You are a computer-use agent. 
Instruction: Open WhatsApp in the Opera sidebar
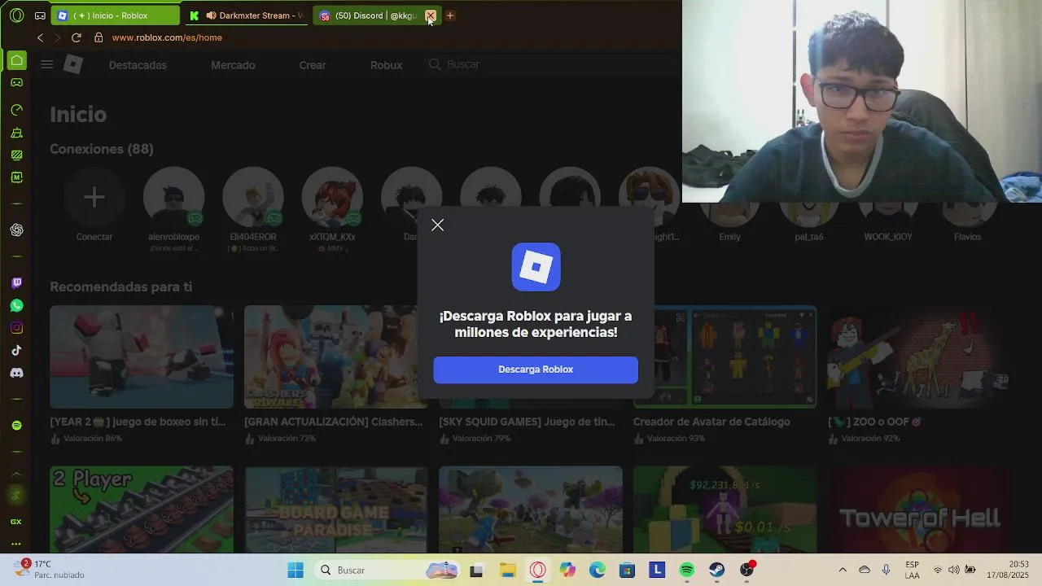pos(16,306)
